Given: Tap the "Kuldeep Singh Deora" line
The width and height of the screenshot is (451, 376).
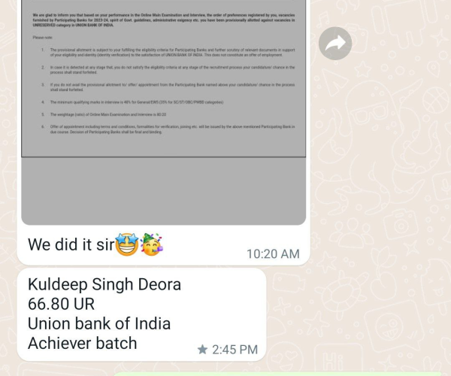Looking at the screenshot, I should (104, 284).
